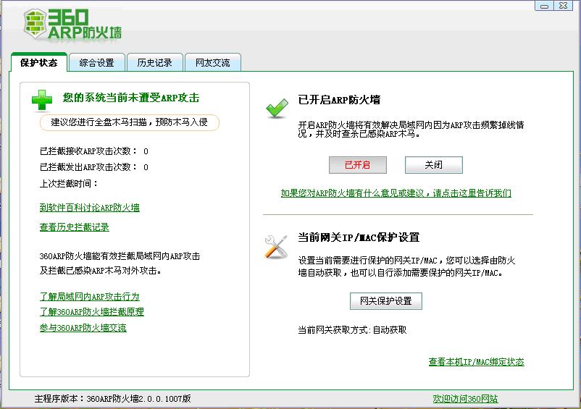Click the green plus status icon

[42, 101]
